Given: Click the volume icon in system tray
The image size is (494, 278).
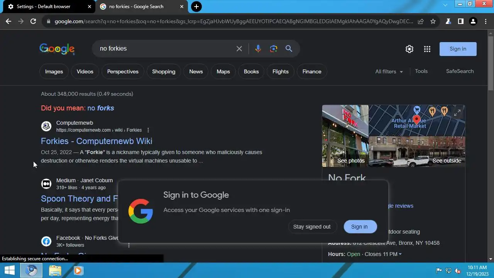Looking at the screenshot, I should 458,271.
